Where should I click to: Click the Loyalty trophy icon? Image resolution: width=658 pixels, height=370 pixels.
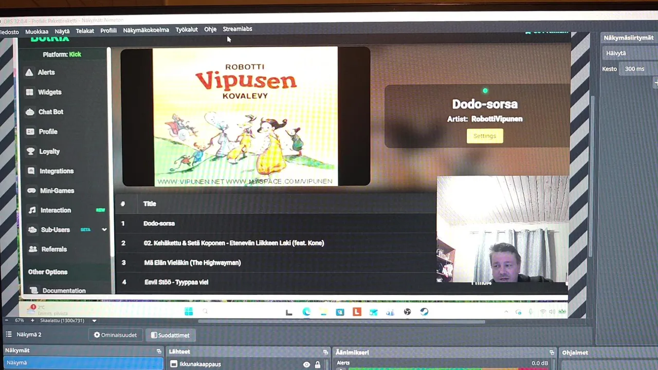31,151
